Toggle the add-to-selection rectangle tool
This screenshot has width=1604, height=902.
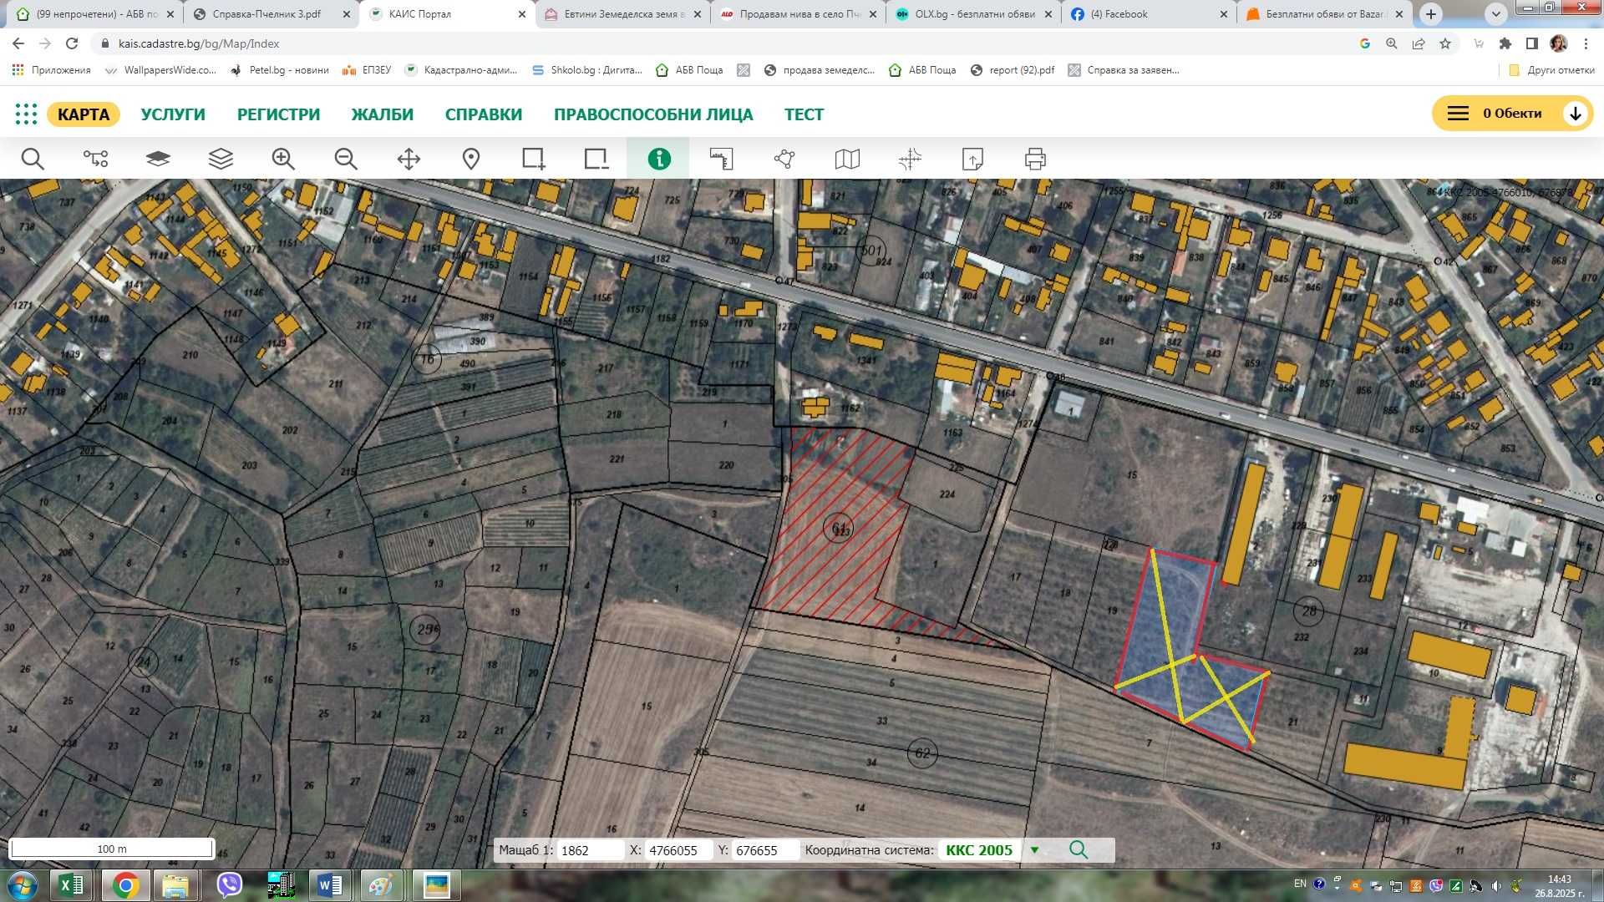pyautogui.click(x=533, y=159)
